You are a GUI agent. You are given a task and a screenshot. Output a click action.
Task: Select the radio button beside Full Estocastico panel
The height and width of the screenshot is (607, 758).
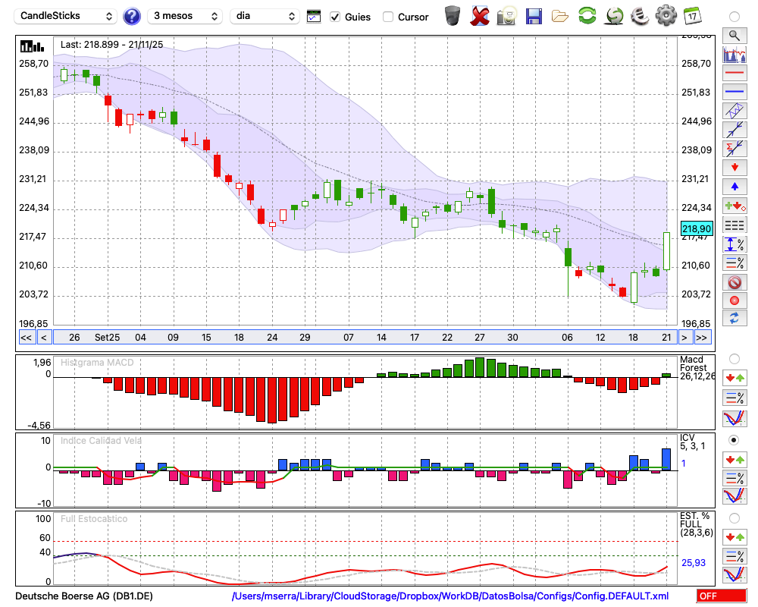coord(734,518)
